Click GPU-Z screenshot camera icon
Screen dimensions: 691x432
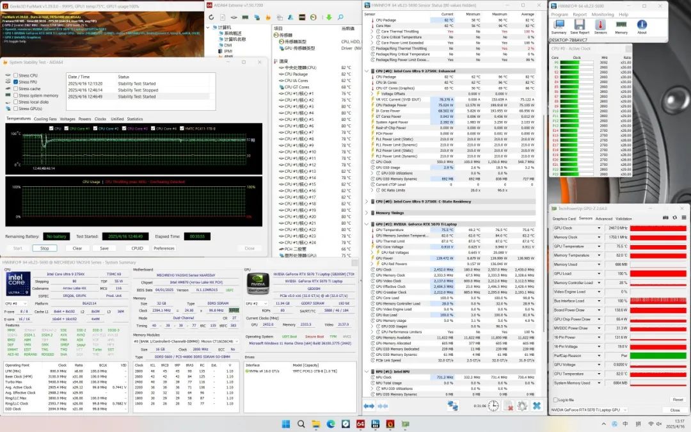point(665,218)
